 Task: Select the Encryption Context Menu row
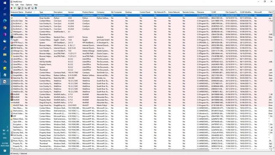pyautogui.click(x=141, y=124)
